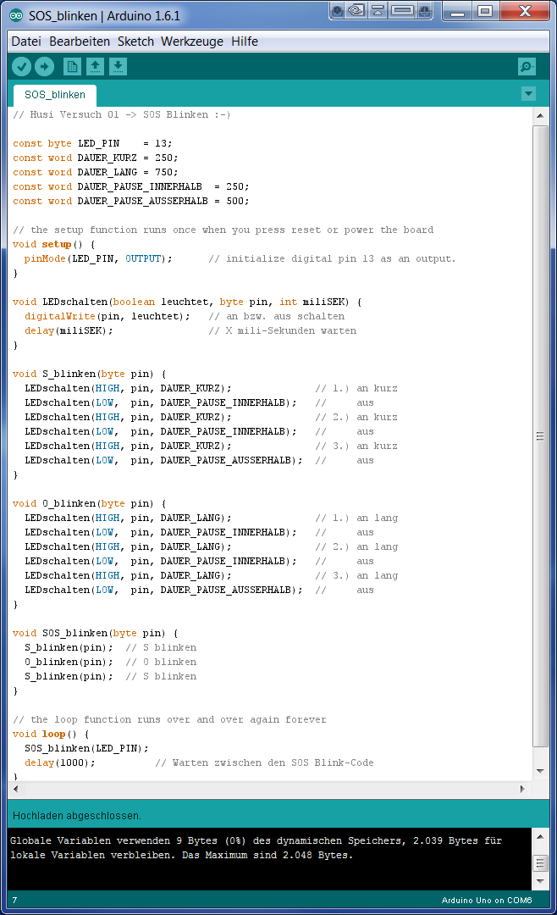Click the NVIDIA eye icon in title bar
Image resolution: width=557 pixels, height=915 pixels.
[x=356, y=10]
